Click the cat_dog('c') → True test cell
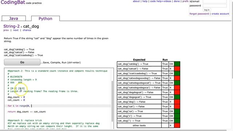This screenshot has width=233, height=131. 139,116
